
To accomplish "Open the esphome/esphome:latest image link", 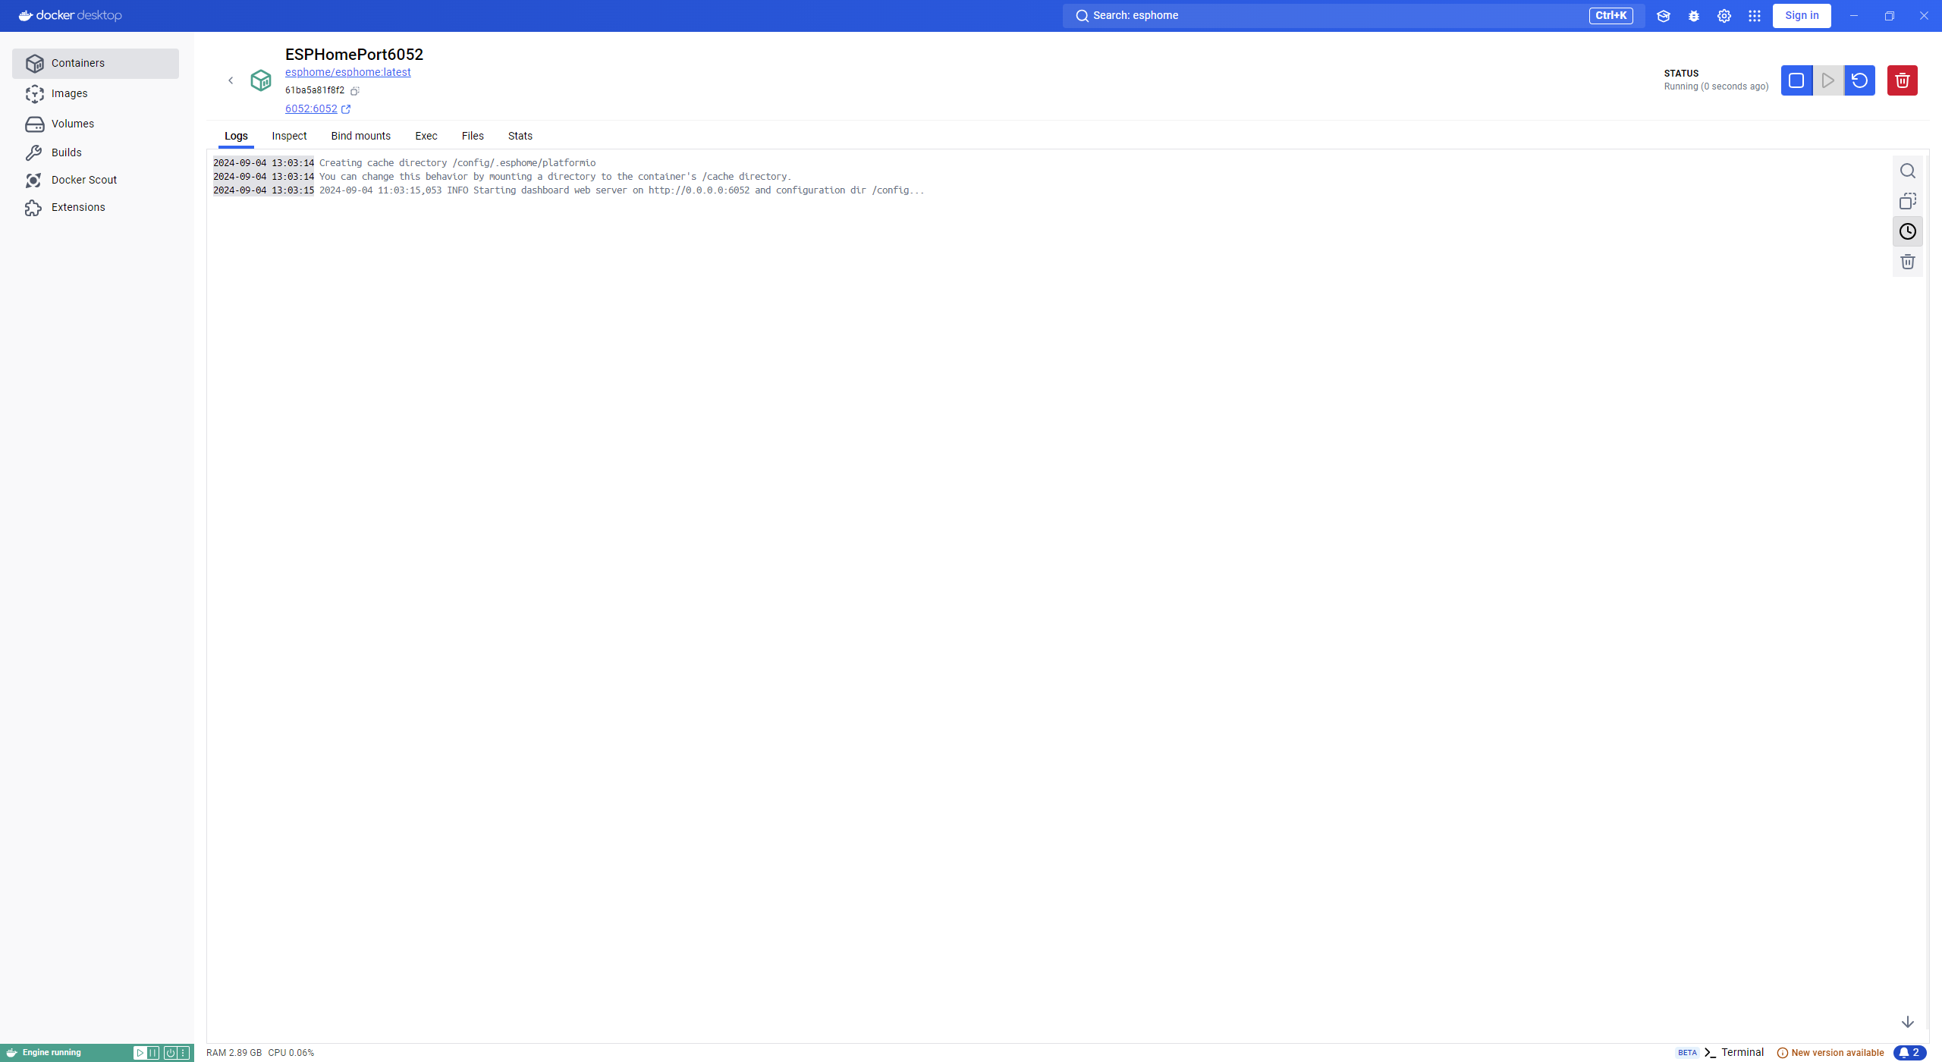I will click(x=347, y=72).
